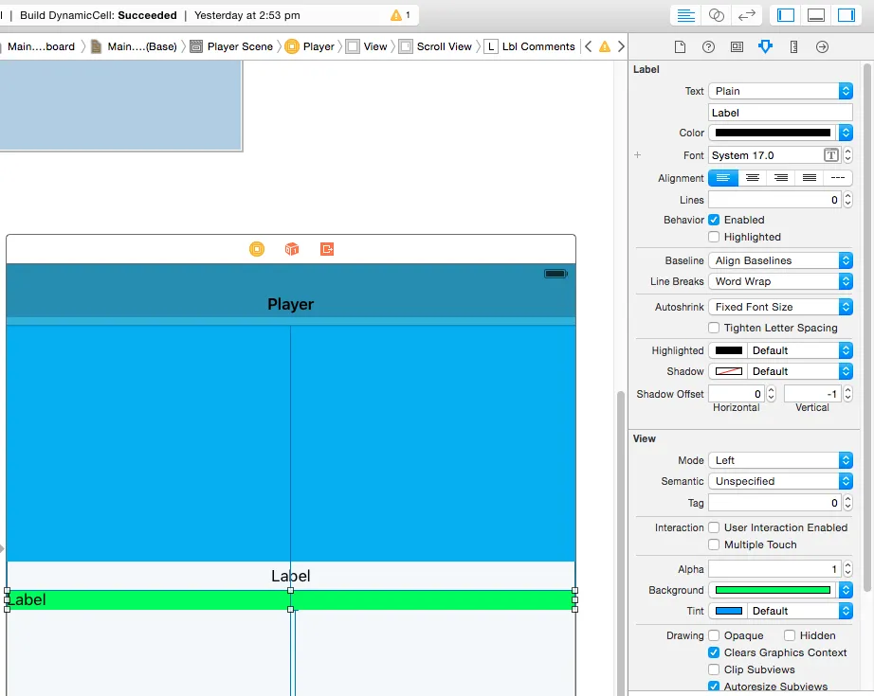Image resolution: width=874 pixels, height=696 pixels.
Task: Click the green Background color swatch
Action: [x=773, y=590]
